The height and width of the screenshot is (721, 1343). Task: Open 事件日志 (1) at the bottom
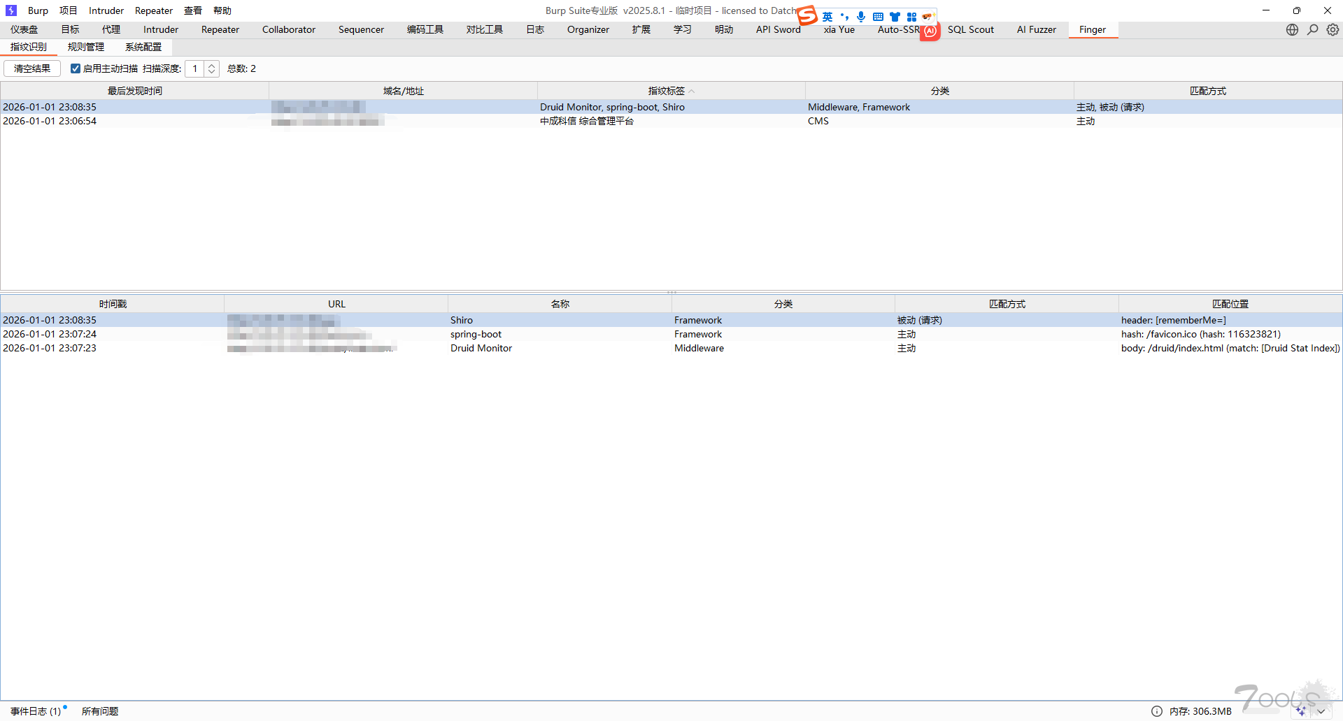pos(36,711)
